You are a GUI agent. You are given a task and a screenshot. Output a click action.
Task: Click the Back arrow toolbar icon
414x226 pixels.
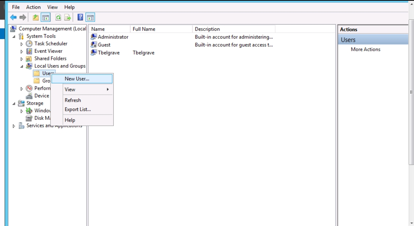click(x=13, y=18)
